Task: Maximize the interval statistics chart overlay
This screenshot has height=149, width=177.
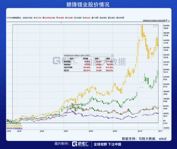Action: (x=154, y=26)
